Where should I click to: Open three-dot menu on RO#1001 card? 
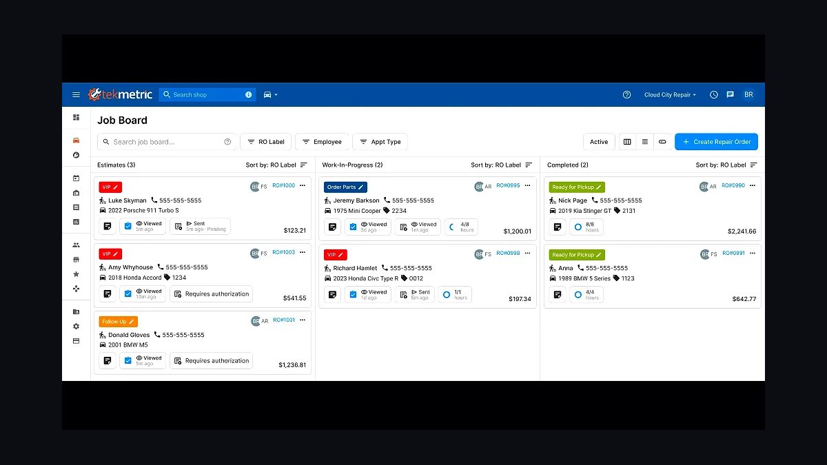click(303, 320)
